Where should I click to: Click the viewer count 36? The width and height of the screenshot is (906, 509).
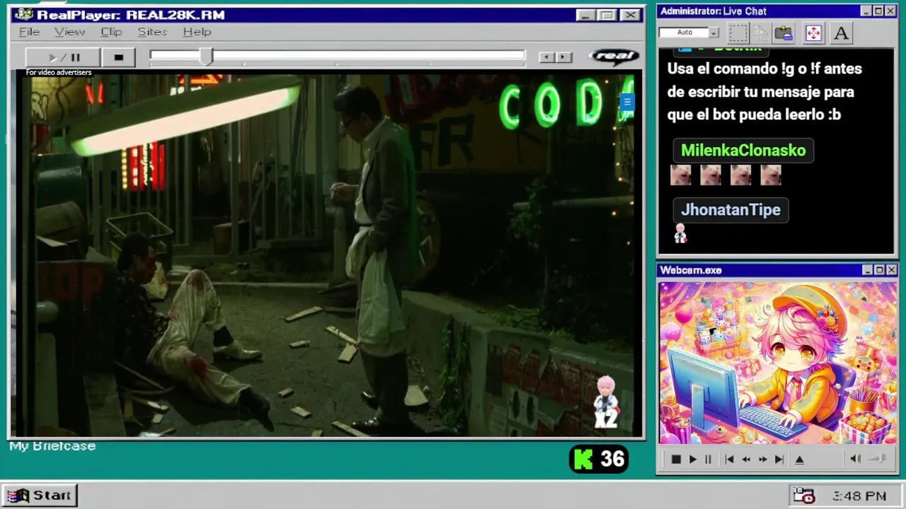click(x=612, y=460)
